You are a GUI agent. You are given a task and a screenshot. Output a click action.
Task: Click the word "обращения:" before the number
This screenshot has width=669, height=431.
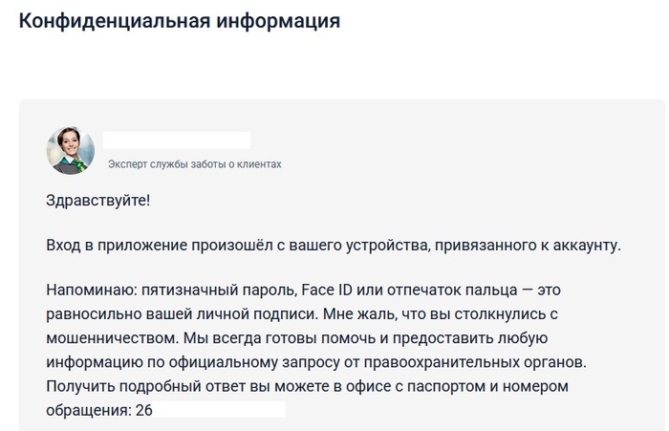point(88,411)
